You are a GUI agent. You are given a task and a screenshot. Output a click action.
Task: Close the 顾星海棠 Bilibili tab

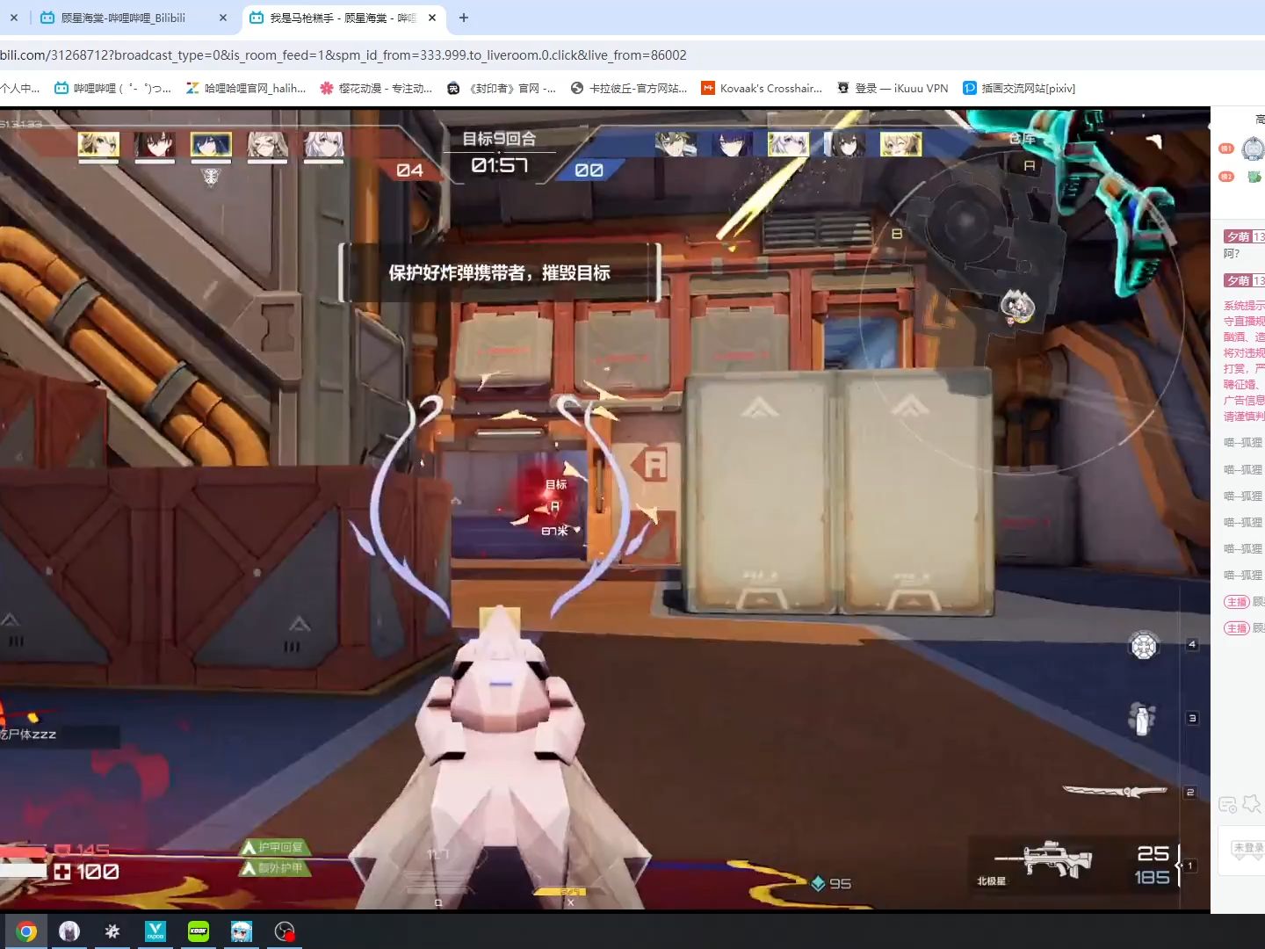point(223,18)
